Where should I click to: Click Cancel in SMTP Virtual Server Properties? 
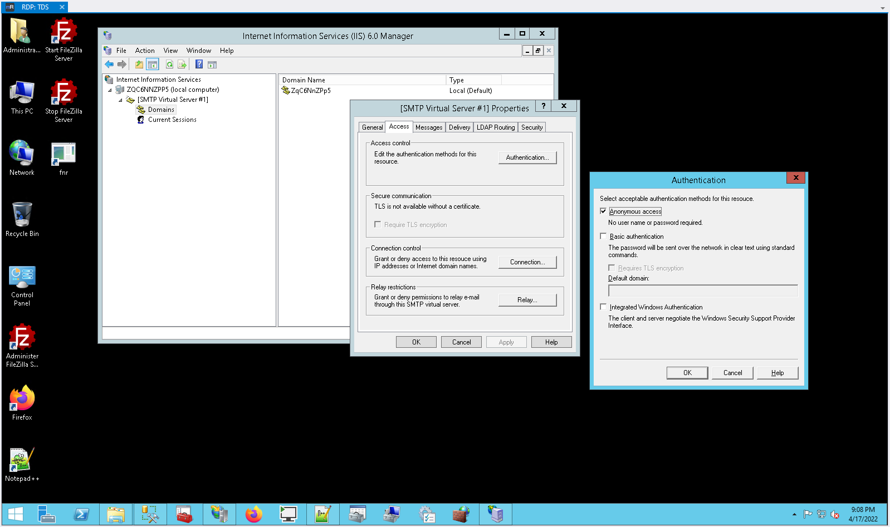point(461,342)
